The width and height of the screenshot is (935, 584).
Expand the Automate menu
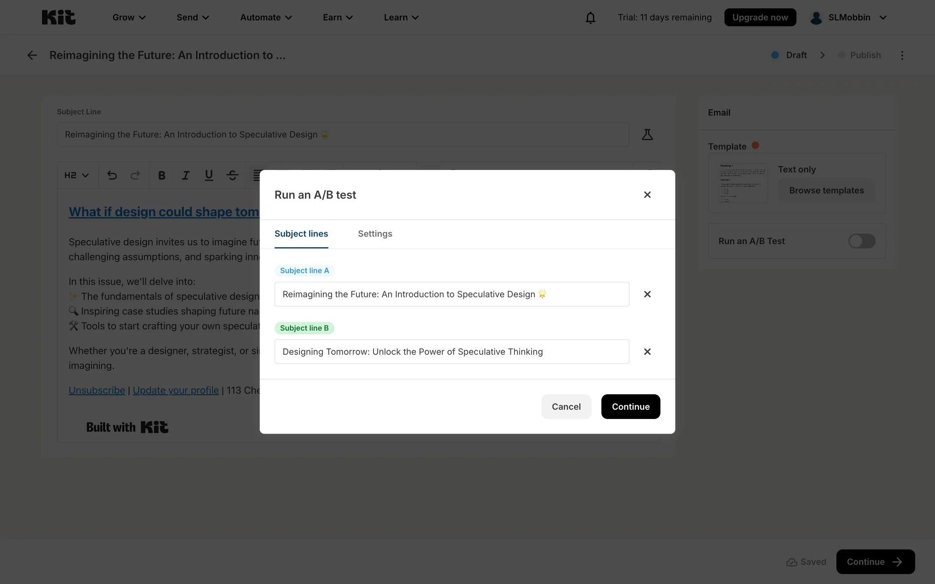[266, 18]
